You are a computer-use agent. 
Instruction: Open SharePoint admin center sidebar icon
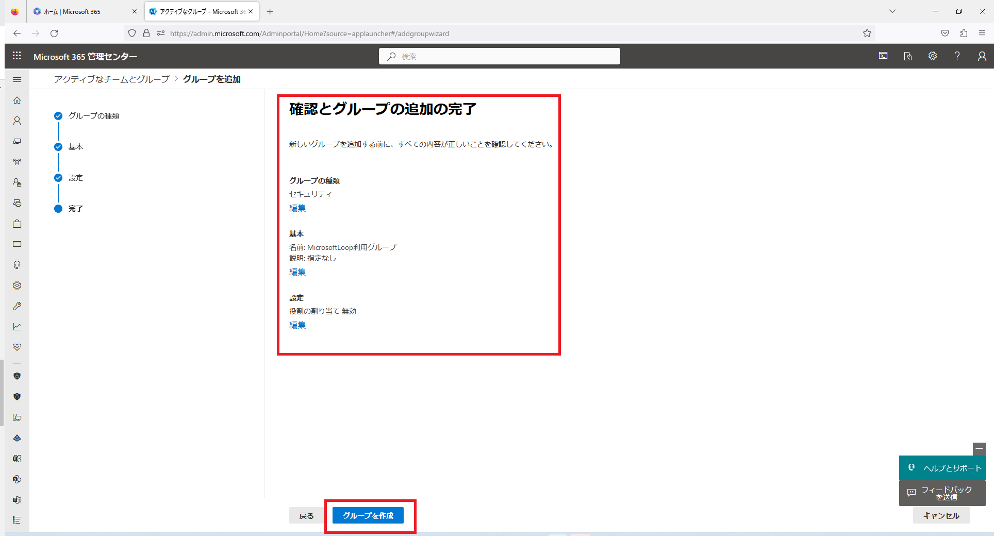pyautogui.click(x=17, y=479)
